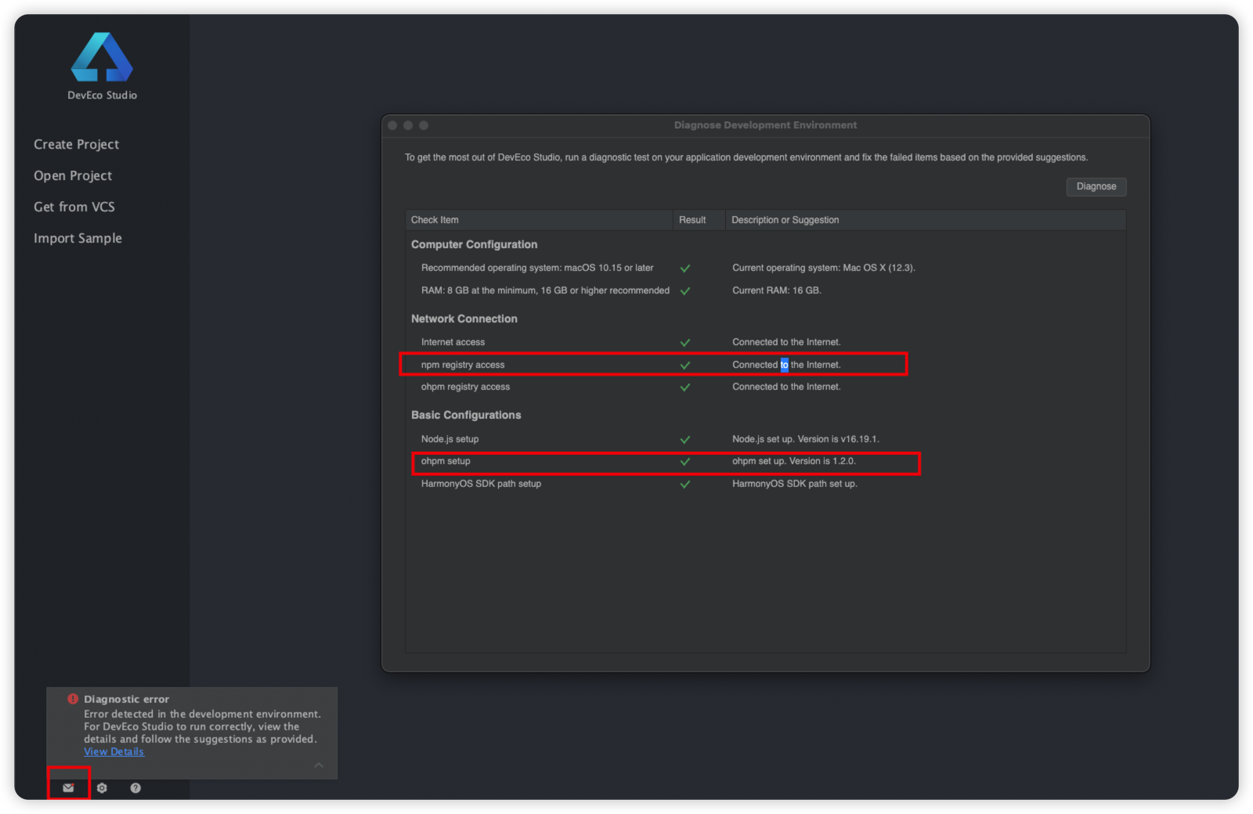The width and height of the screenshot is (1253, 814).
Task: Select Create Project
Action: [x=77, y=144]
